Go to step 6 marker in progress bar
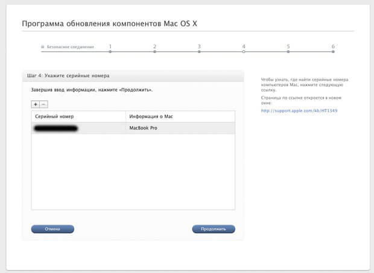The image size is (374, 273). (x=333, y=51)
